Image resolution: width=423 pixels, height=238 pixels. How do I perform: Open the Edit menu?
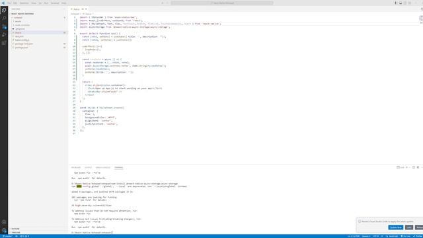click(x=15, y=3)
